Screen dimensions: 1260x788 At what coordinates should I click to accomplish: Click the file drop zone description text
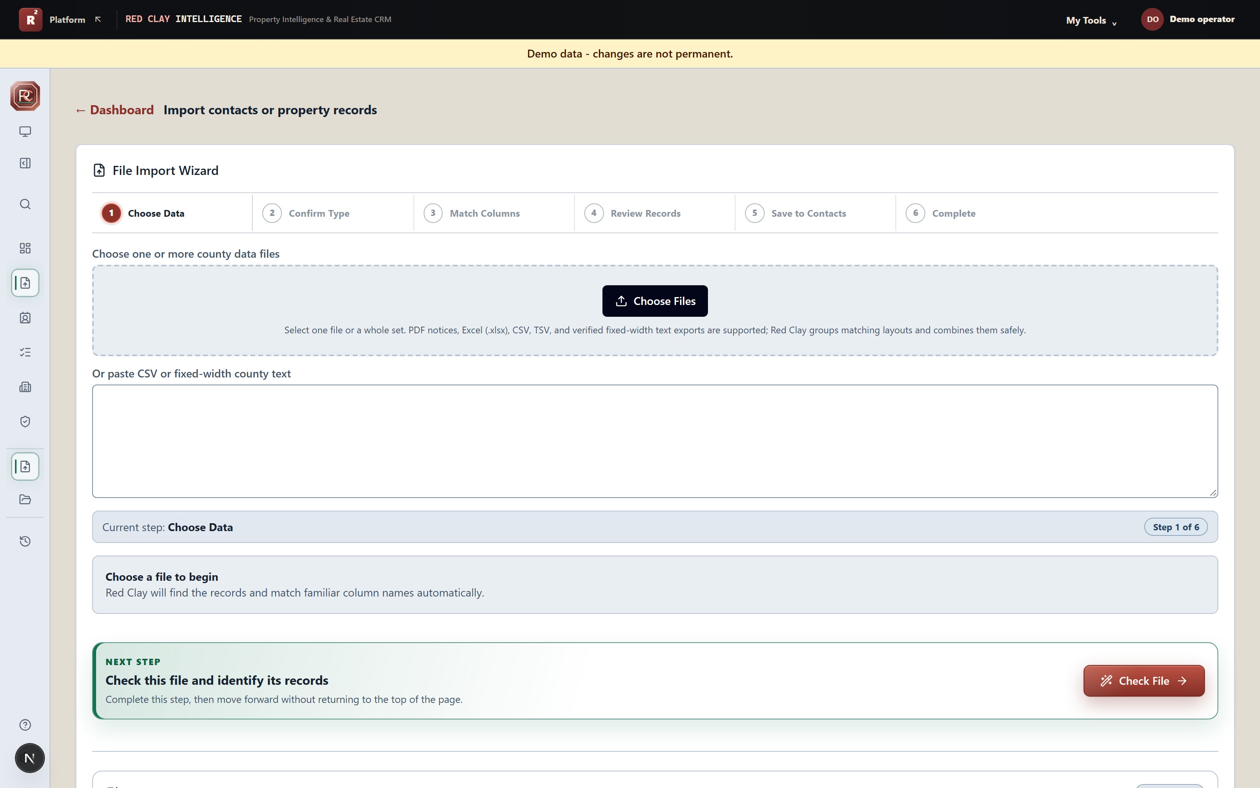(655, 331)
